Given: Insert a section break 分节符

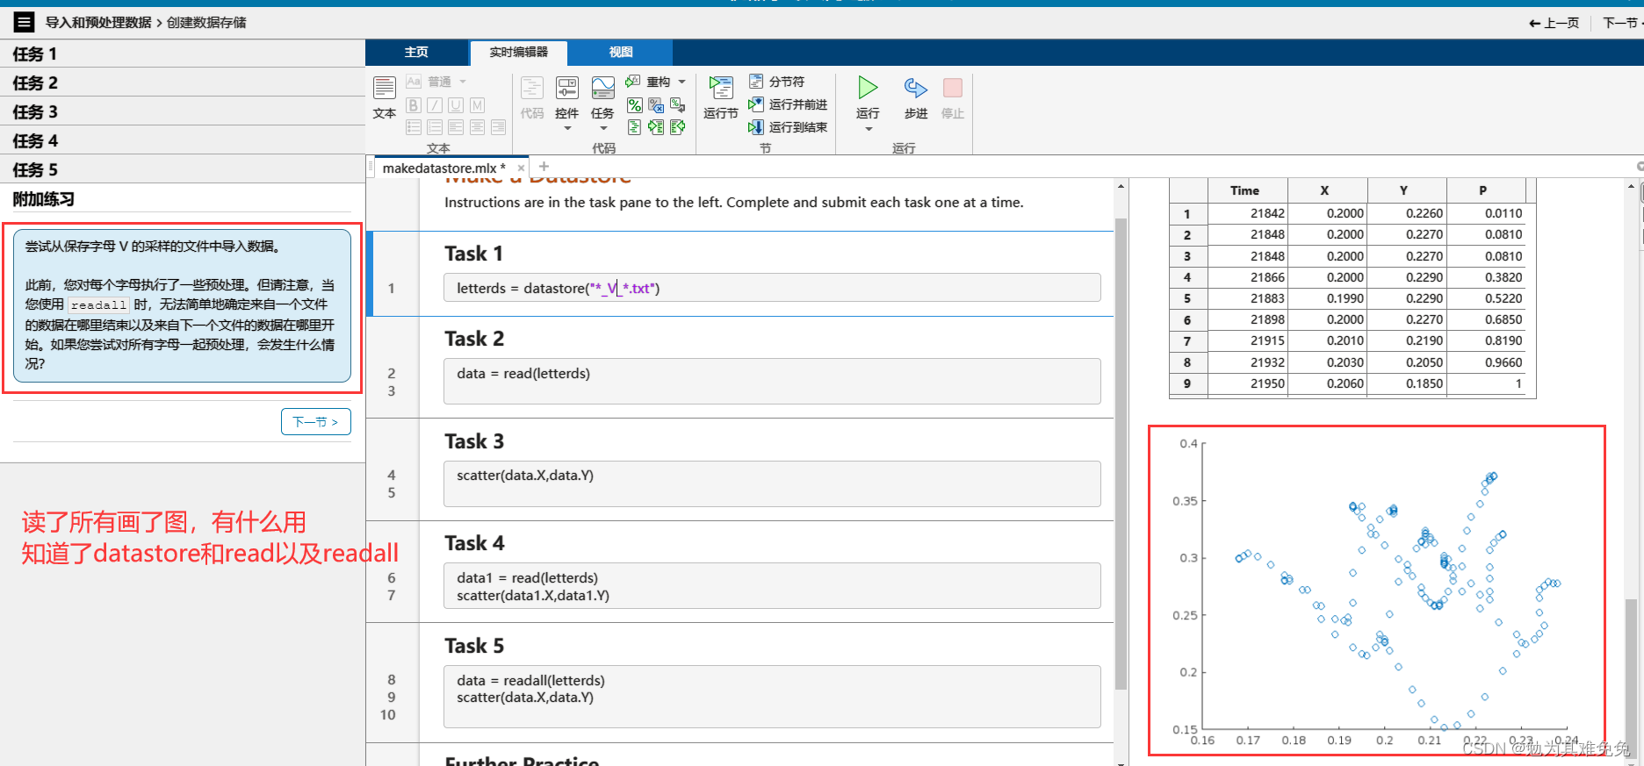Looking at the screenshot, I should pos(776,82).
